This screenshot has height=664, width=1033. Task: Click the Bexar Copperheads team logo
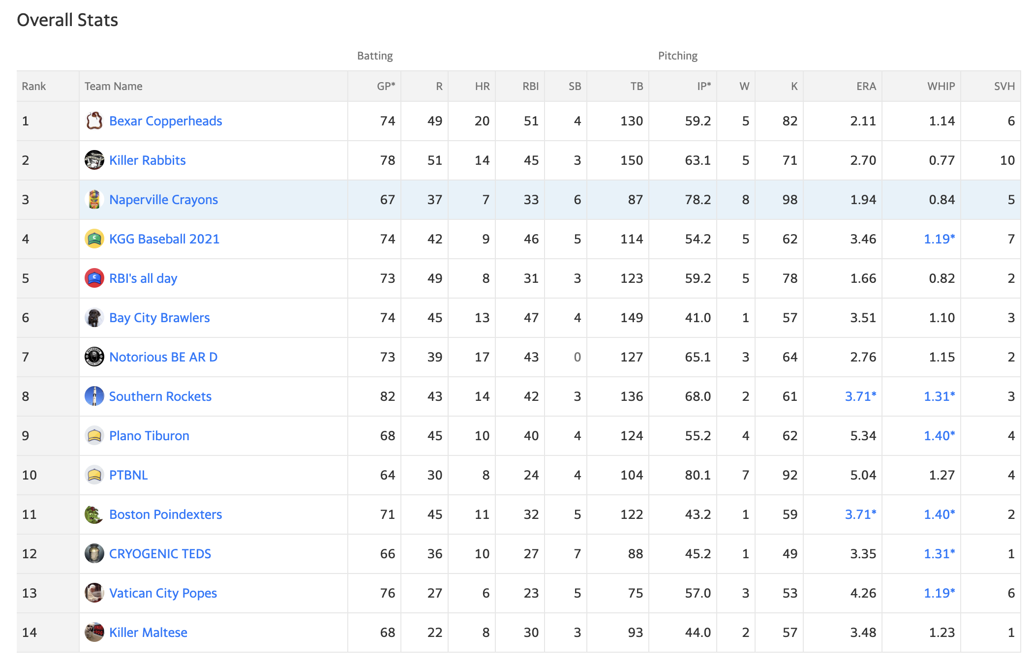coord(94,121)
